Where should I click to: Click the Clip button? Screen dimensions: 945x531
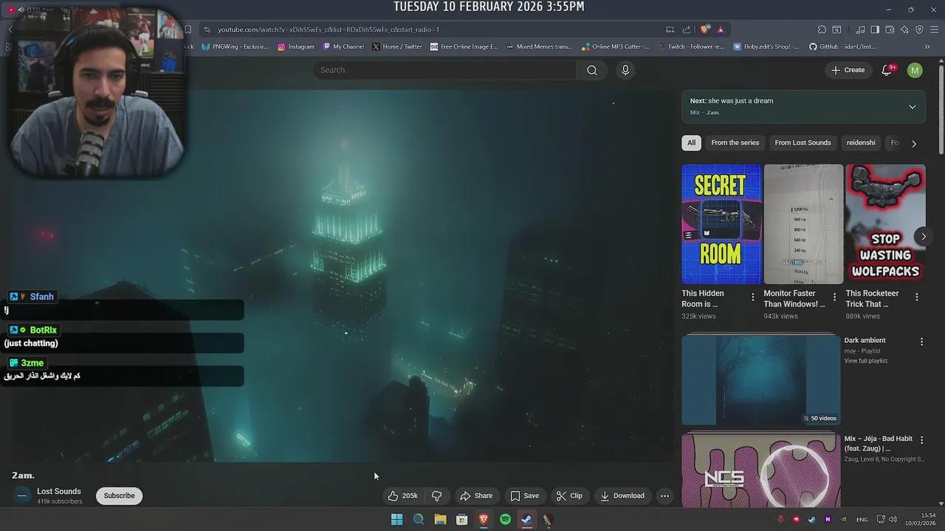click(569, 496)
